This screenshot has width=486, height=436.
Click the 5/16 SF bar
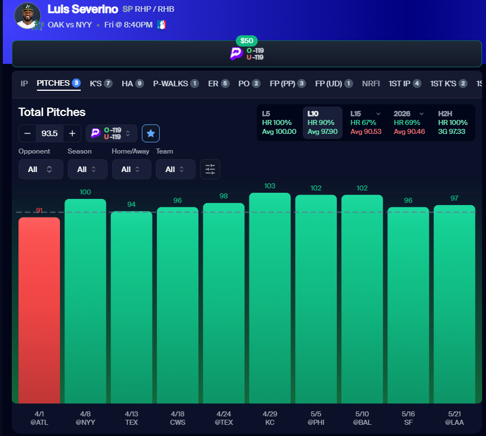[x=408, y=305]
